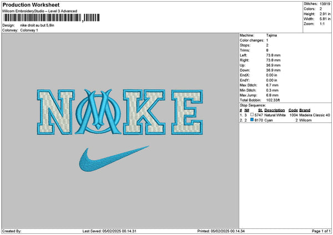The width and height of the screenshot is (333, 235).
Task: Click the Description column header
Action: (274, 110)
